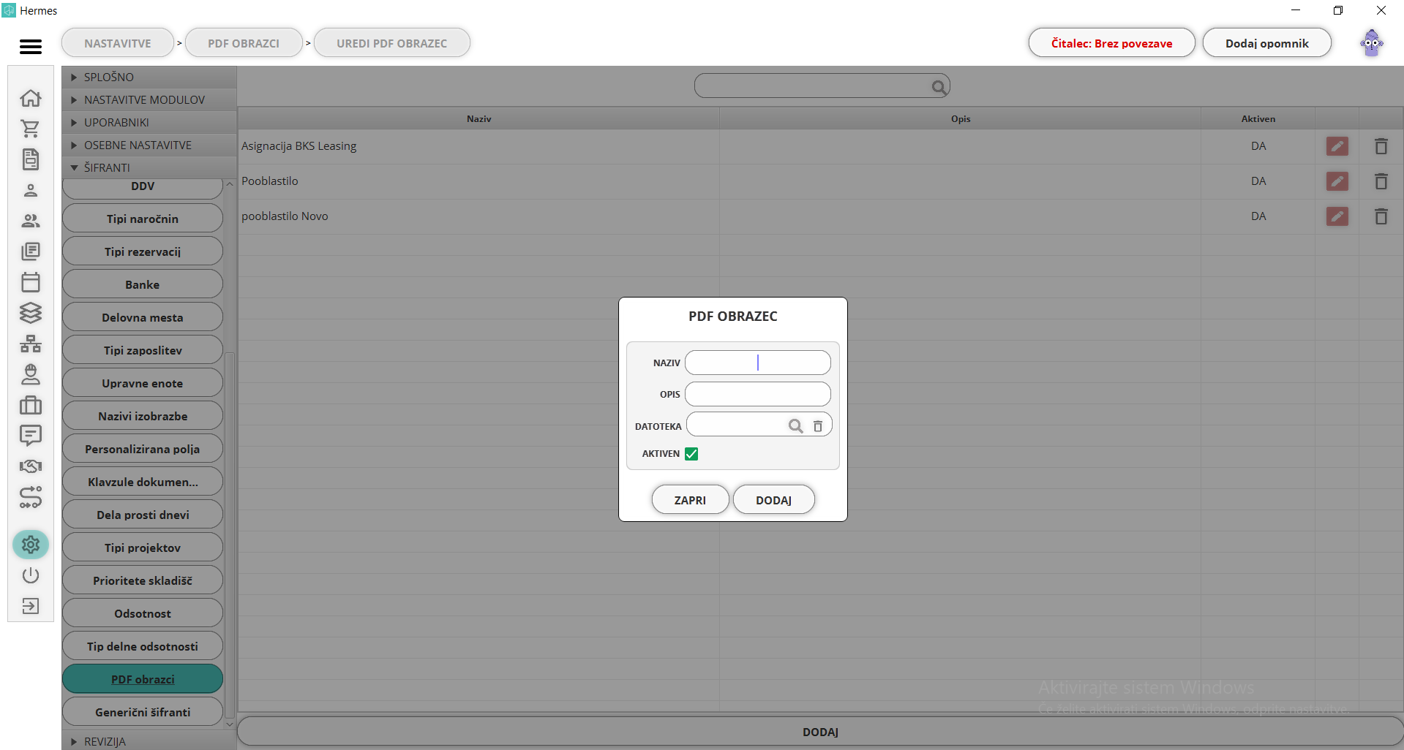Expand the REVIZIJA section
Screen dimensions: 1404x750
(149, 741)
